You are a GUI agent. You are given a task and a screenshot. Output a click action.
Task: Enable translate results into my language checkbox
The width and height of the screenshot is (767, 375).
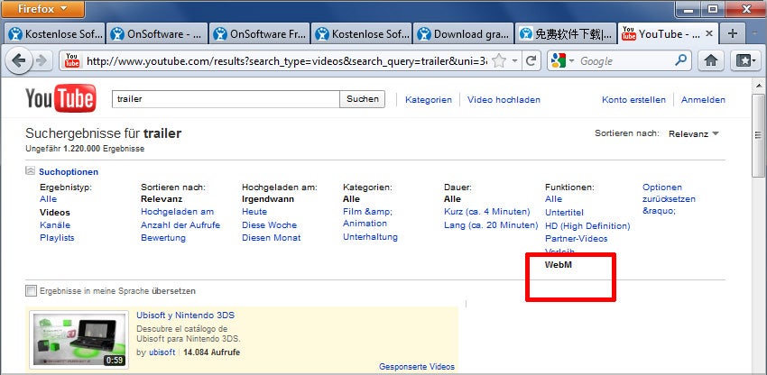click(32, 291)
